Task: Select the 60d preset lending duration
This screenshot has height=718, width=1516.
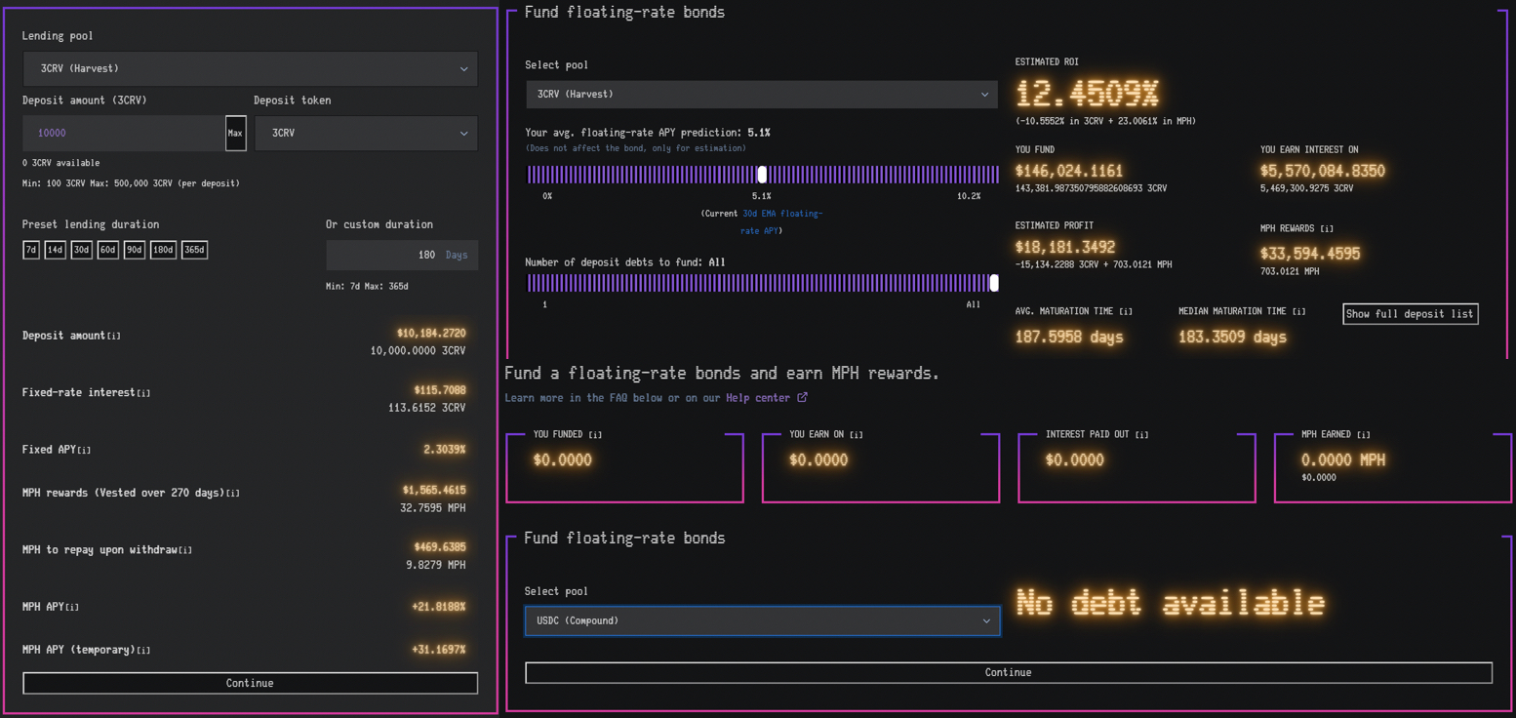Action: 108,250
